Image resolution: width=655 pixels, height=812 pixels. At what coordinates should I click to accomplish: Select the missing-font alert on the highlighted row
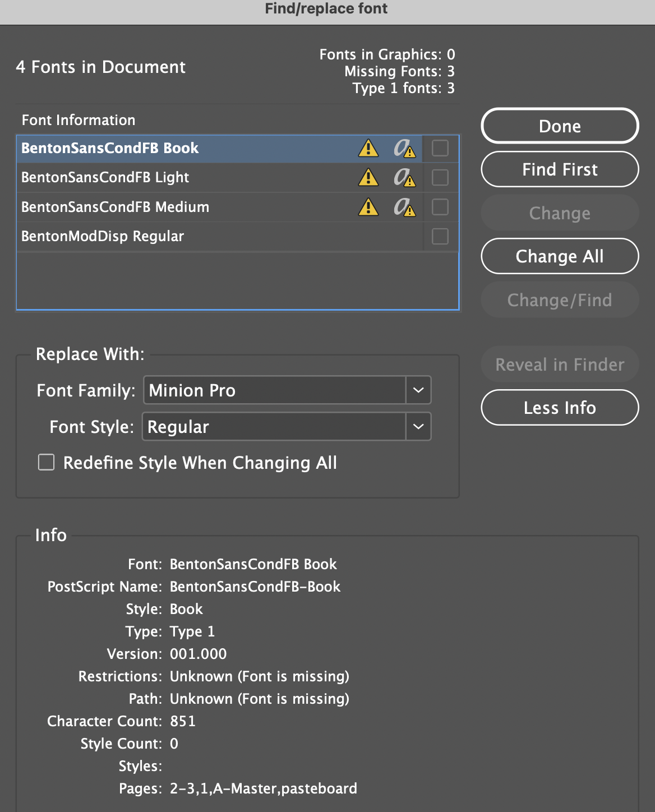(368, 148)
